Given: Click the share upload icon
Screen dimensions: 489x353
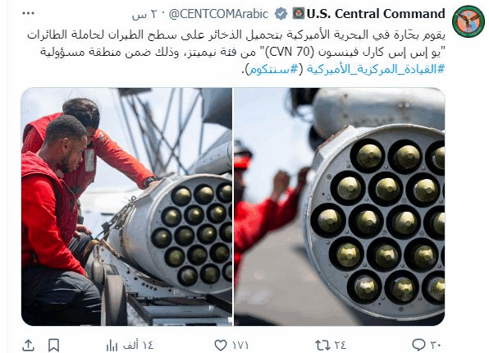Looking at the screenshot, I should (x=28, y=345).
